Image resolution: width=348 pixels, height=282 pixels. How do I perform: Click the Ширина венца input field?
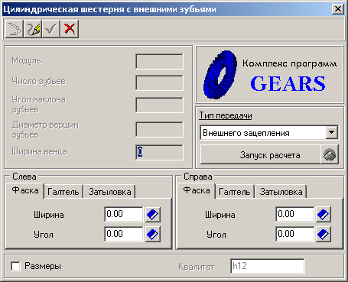[x=159, y=152]
